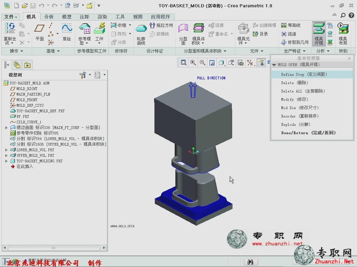Expand UPPER_MOLD_VOL.PRT tree node

[6, 155]
